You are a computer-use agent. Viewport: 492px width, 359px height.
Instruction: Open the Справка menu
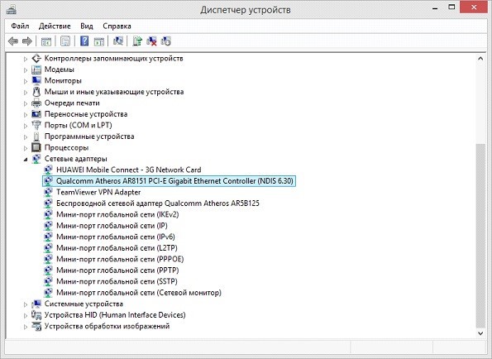(117, 26)
